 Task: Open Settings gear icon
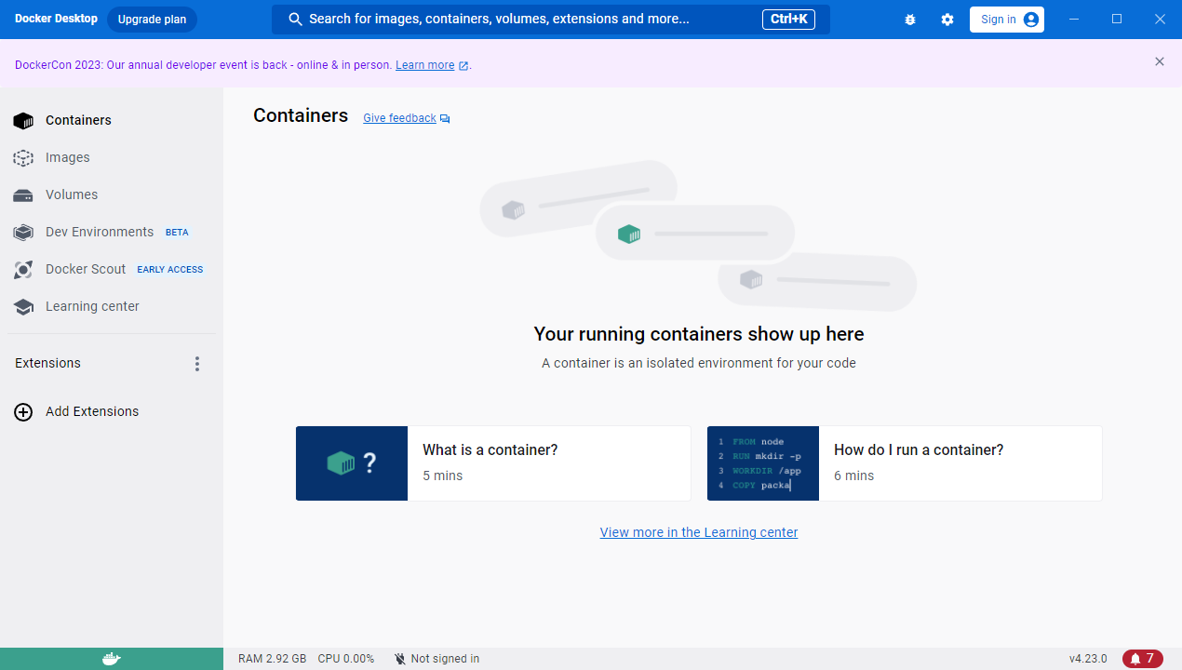[947, 20]
